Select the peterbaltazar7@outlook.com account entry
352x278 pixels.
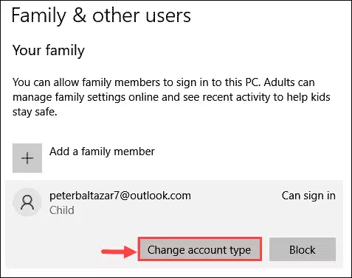pyautogui.click(x=174, y=202)
